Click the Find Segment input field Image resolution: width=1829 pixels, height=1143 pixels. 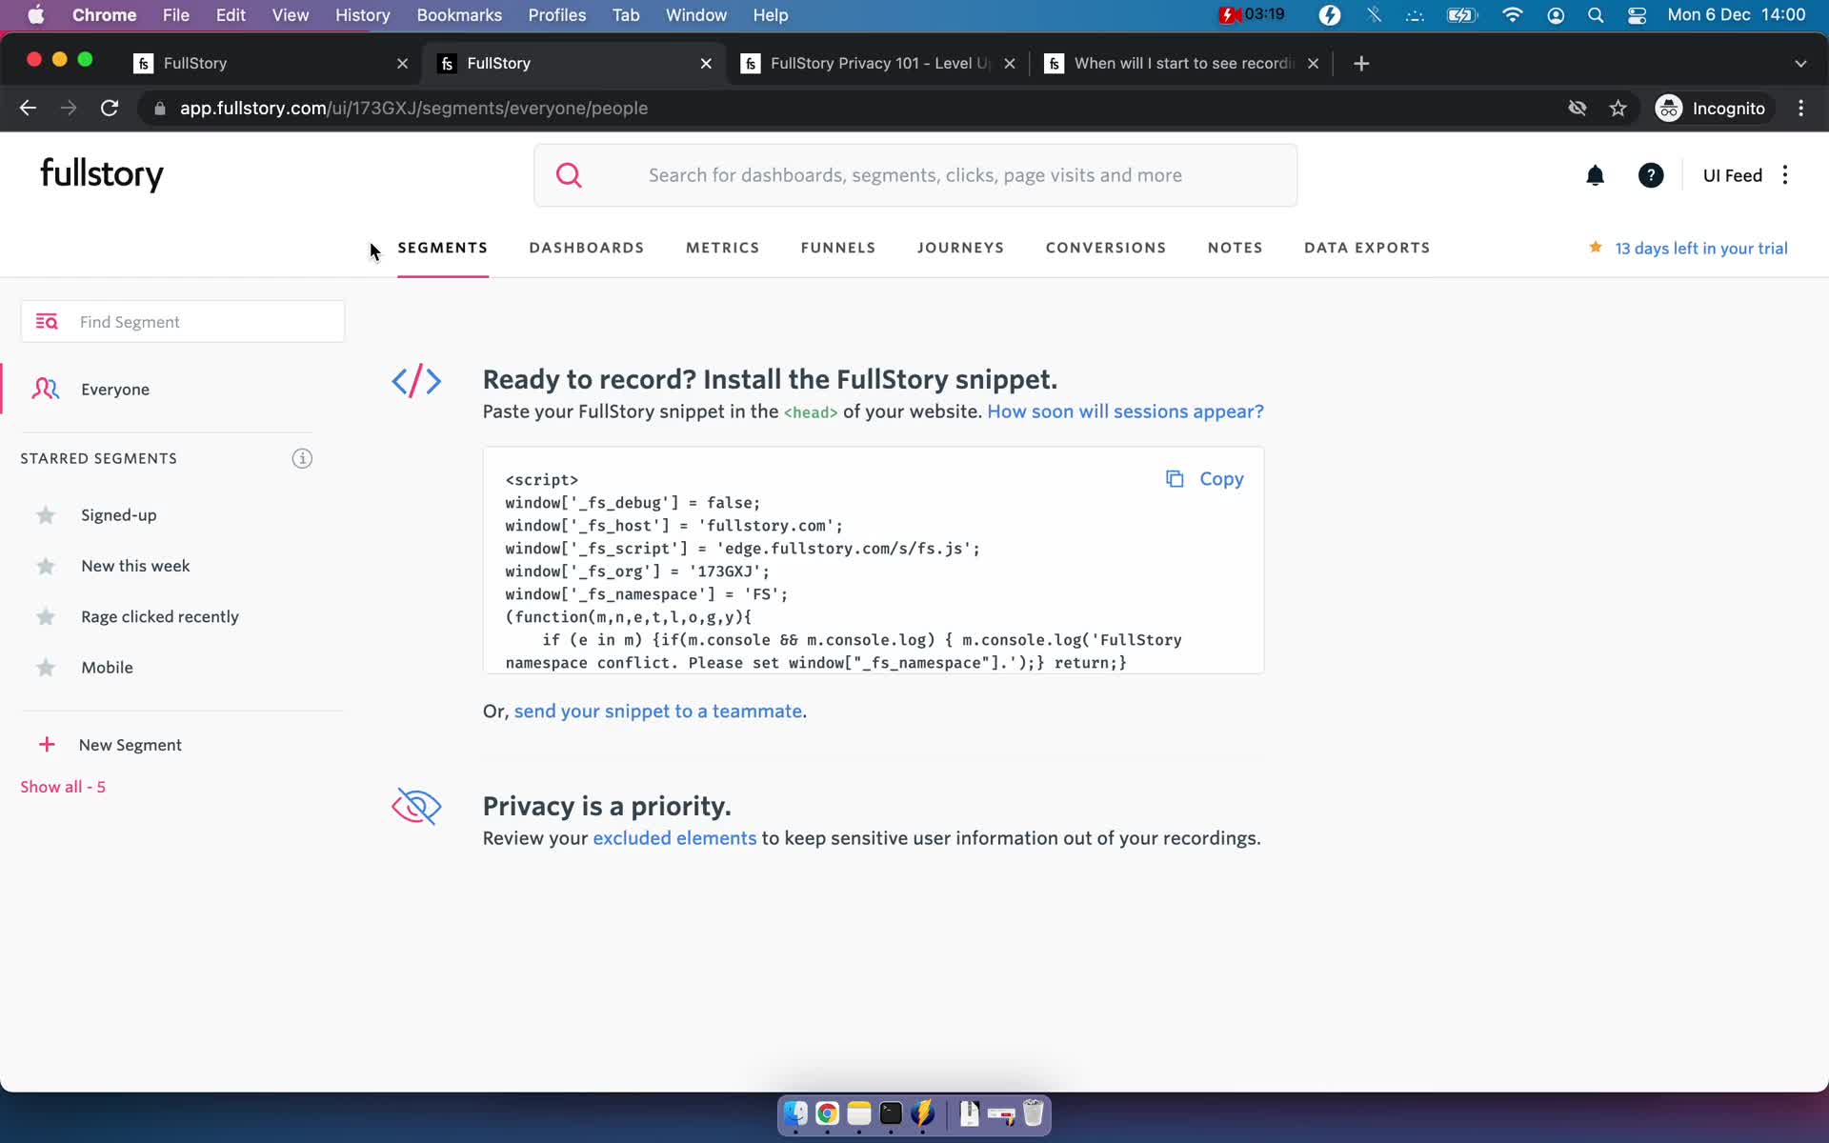(183, 322)
